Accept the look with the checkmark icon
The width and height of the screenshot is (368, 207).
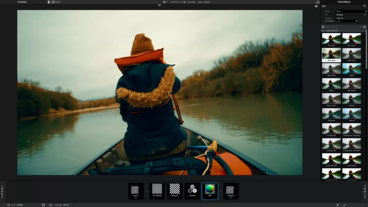point(345,205)
